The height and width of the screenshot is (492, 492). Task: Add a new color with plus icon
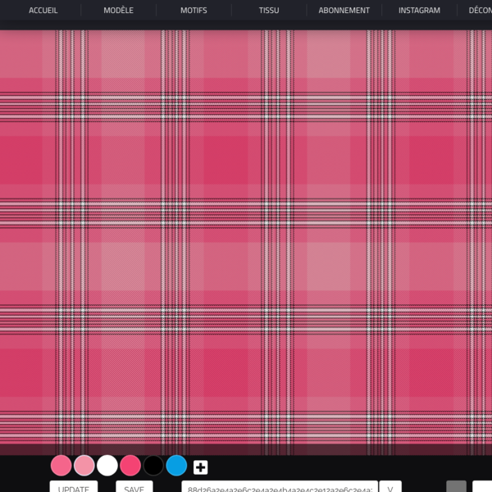click(201, 467)
